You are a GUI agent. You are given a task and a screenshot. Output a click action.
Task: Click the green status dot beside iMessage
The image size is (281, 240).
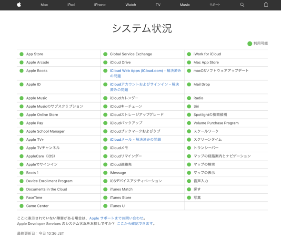coord(105,173)
